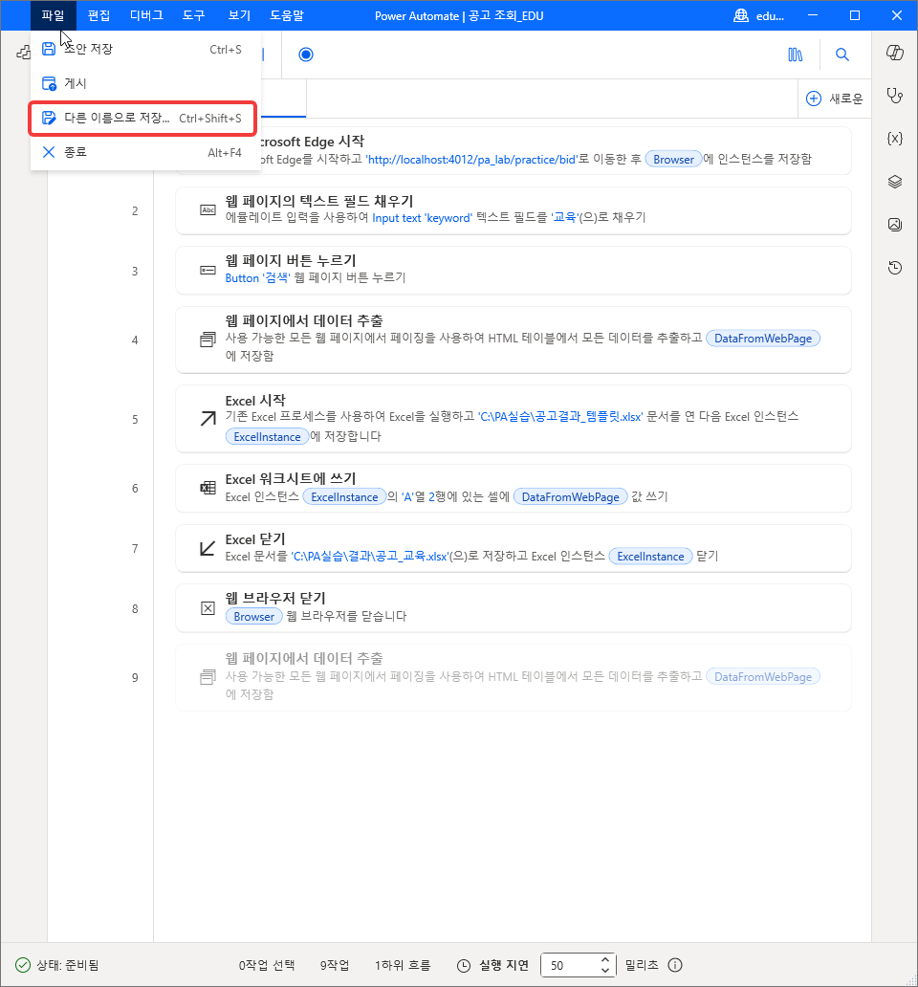The image size is (918, 987).
Task: Click the 1하위 흐름 status text
Action: pos(403,965)
